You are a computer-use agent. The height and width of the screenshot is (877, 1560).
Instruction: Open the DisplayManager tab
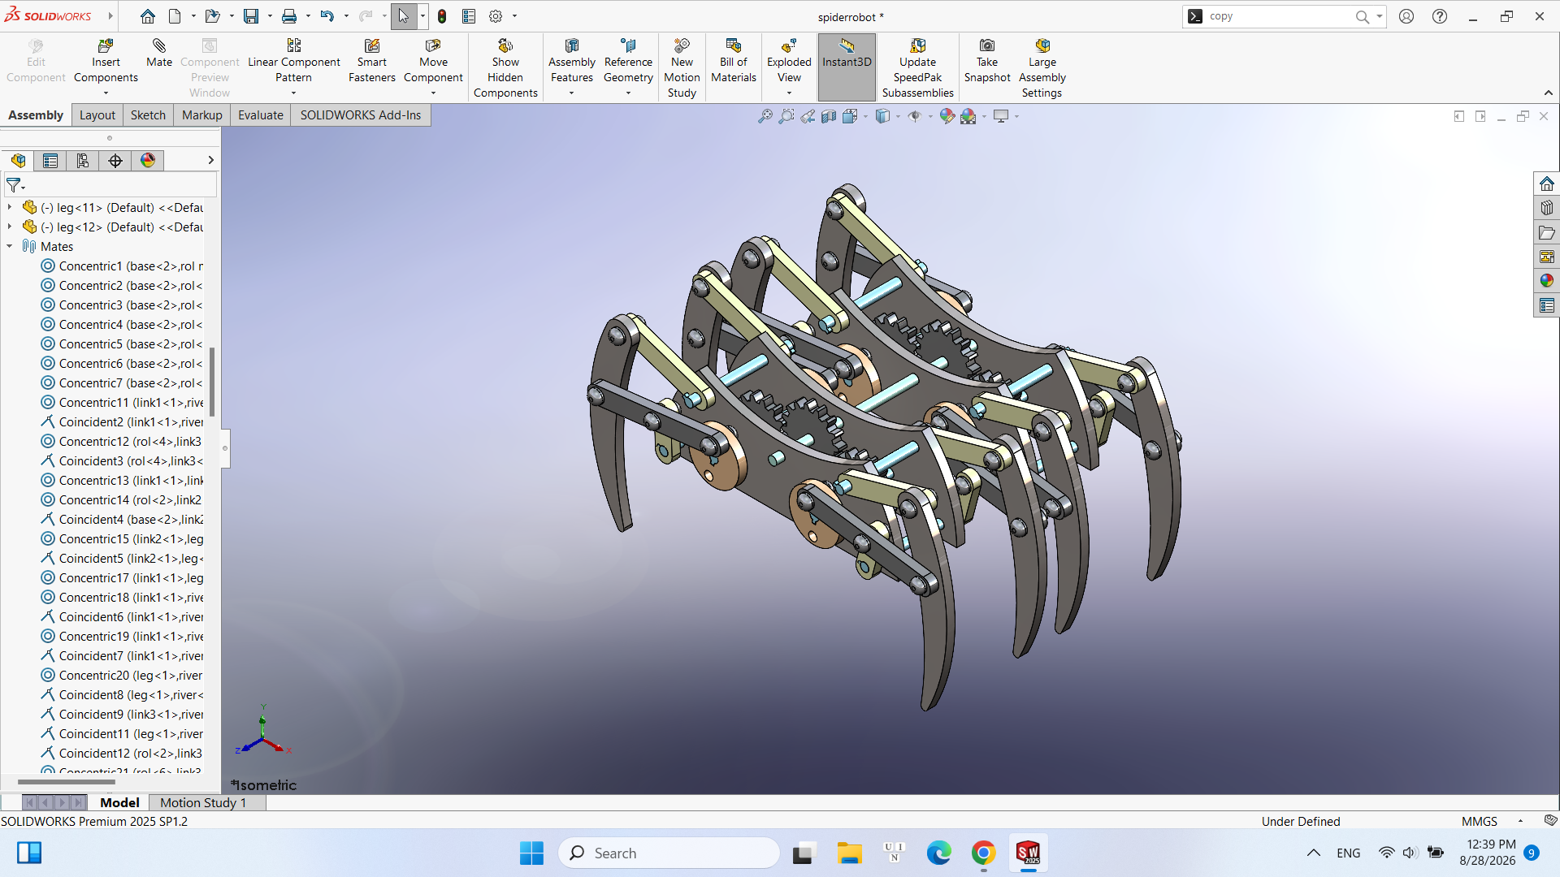(x=148, y=161)
